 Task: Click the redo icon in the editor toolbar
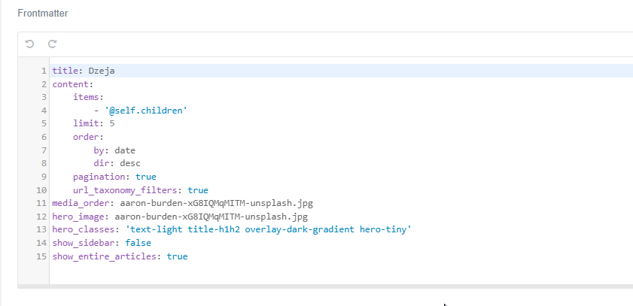point(52,44)
